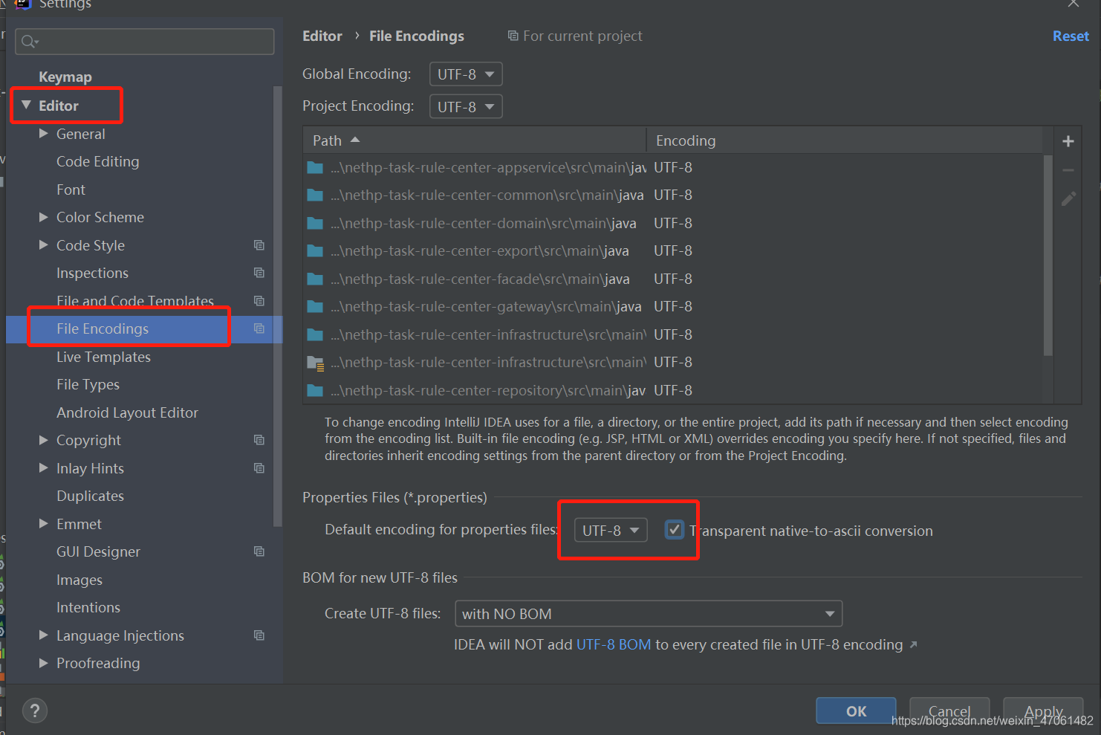Expand the Proofreading tree node
This screenshot has height=735, width=1101.
point(43,663)
